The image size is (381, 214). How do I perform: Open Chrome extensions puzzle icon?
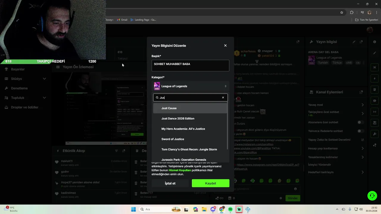352,12
